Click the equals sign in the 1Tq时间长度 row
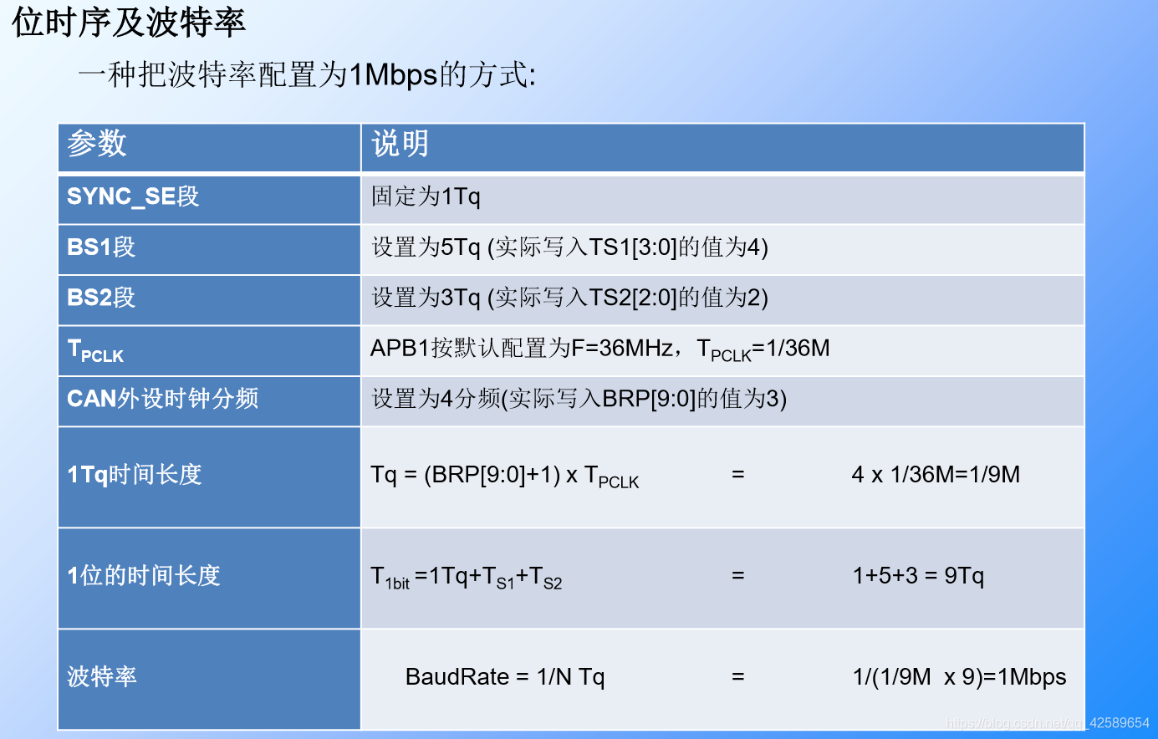The width and height of the screenshot is (1158, 739). click(737, 475)
